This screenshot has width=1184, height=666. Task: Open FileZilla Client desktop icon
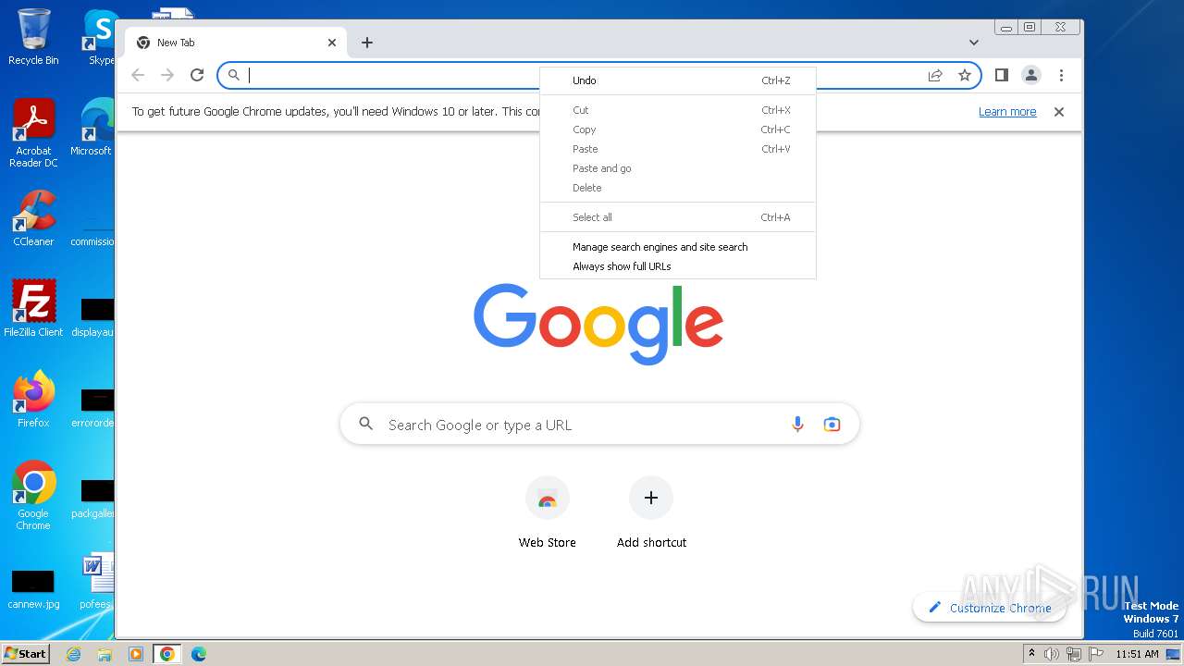(33, 308)
